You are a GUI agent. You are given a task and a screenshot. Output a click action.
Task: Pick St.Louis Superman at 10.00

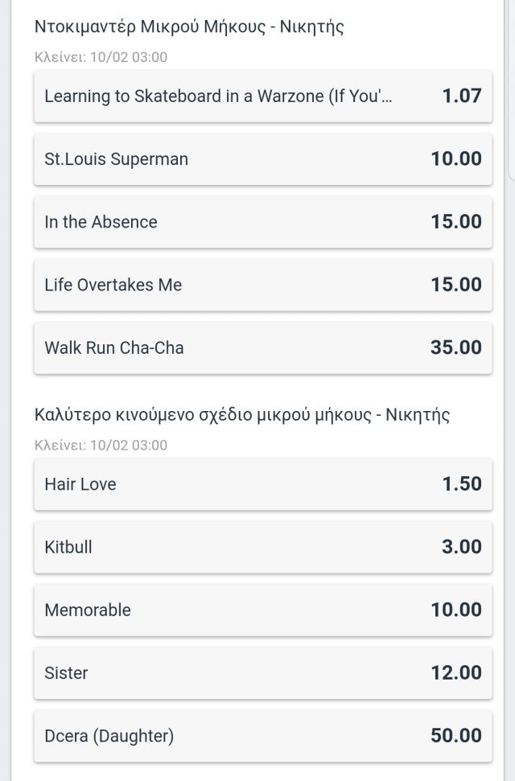click(263, 159)
